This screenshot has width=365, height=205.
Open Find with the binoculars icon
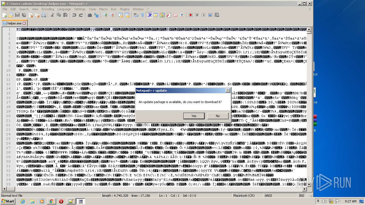(90, 15)
